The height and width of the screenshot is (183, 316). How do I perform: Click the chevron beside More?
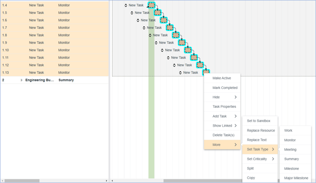coord(236,144)
